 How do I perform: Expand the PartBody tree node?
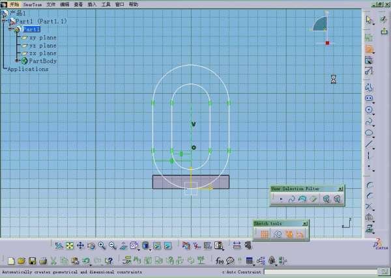pos(17,61)
